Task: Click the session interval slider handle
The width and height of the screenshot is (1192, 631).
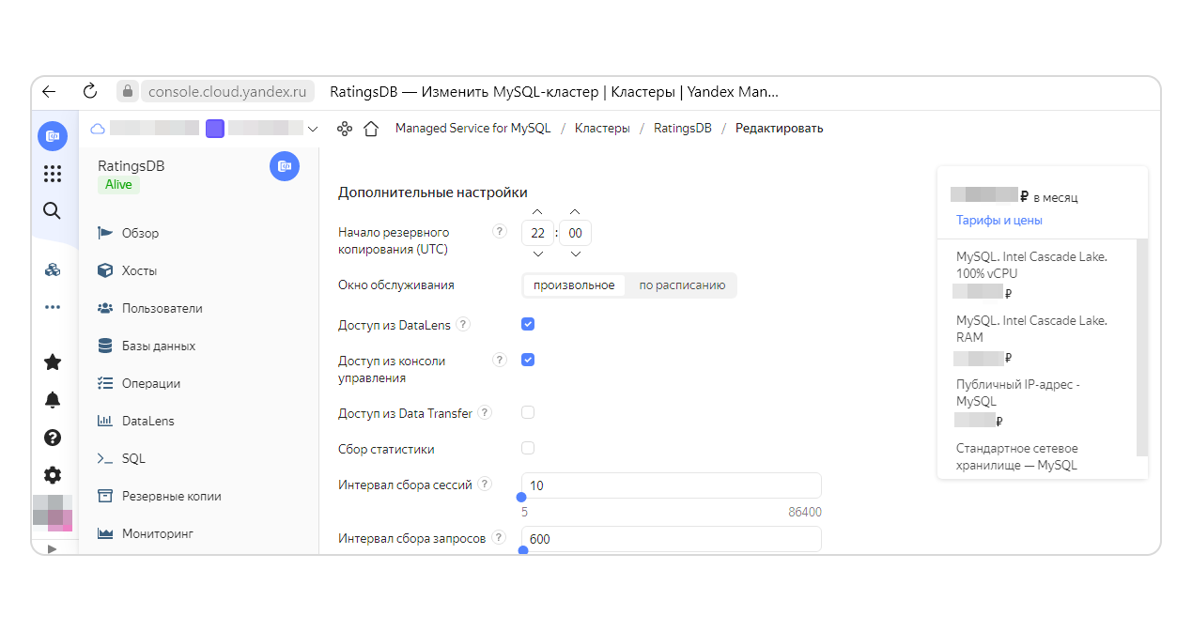Action: tap(521, 498)
